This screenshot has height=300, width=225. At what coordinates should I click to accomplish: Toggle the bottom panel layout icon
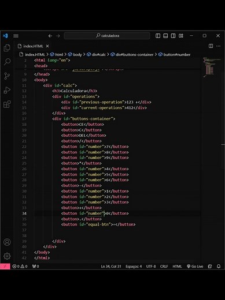pyautogui.click(x=165, y=36)
